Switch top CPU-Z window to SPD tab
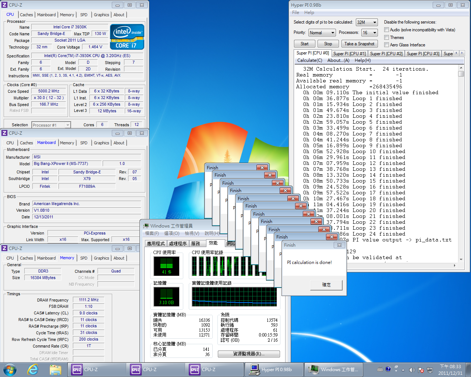Viewport: 471px width, 377px height. 84,15
